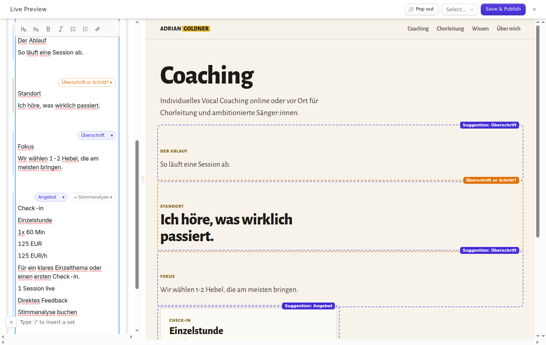This screenshot has width=546, height=345.
Task: Open the Stimmanalyse link dropdown
Action: (x=93, y=197)
